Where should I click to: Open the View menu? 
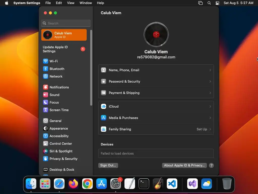pos(71,3)
